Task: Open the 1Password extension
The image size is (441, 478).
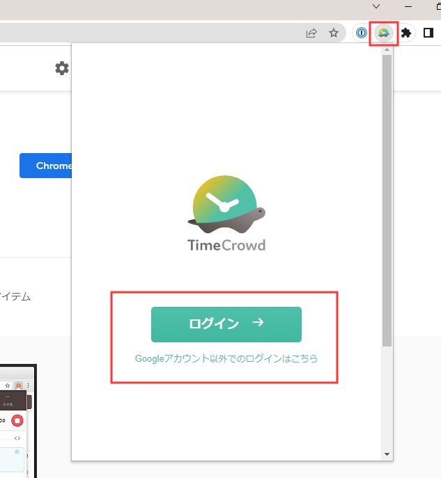Action: point(361,33)
